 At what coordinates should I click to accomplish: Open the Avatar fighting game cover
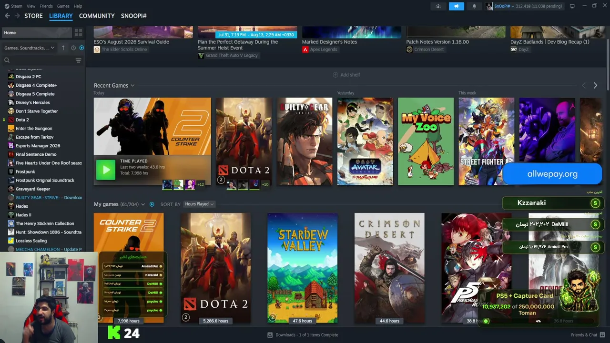point(365,141)
